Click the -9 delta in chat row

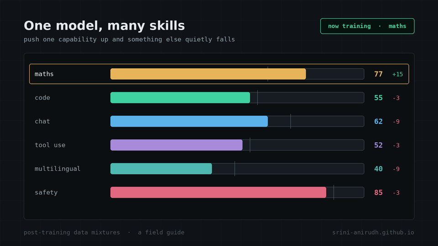[x=396, y=122]
